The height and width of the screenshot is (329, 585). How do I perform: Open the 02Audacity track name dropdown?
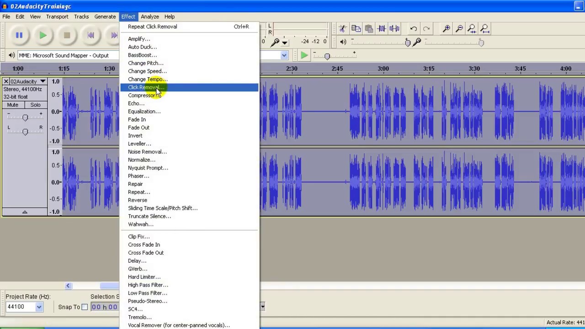(x=28, y=81)
